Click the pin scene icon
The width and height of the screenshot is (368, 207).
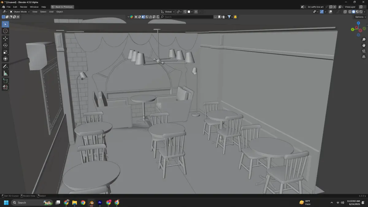click(327, 7)
